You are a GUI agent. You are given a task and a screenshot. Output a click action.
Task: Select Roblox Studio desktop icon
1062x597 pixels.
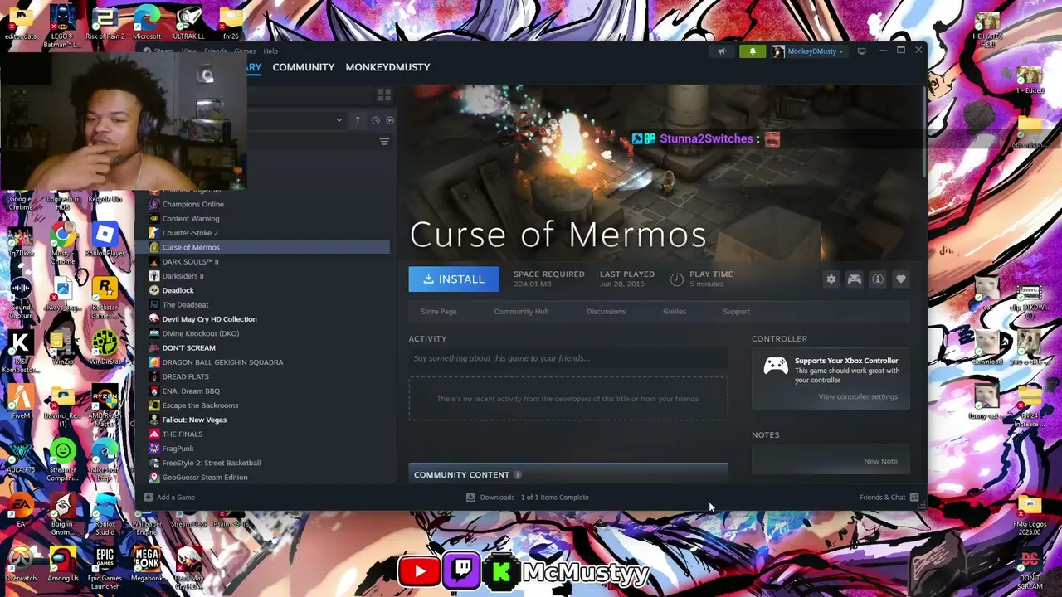tap(105, 514)
